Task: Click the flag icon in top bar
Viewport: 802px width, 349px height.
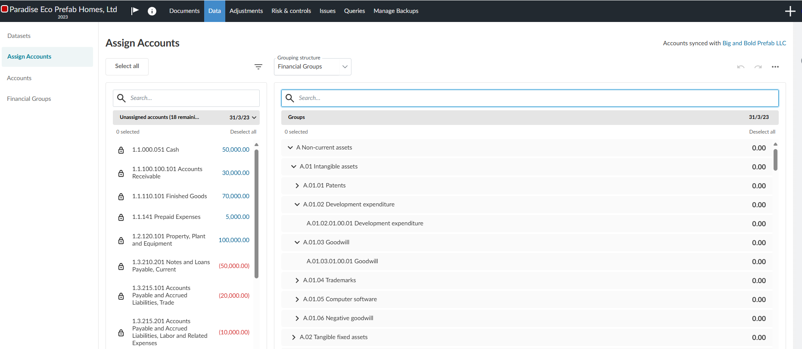Action: point(135,11)
